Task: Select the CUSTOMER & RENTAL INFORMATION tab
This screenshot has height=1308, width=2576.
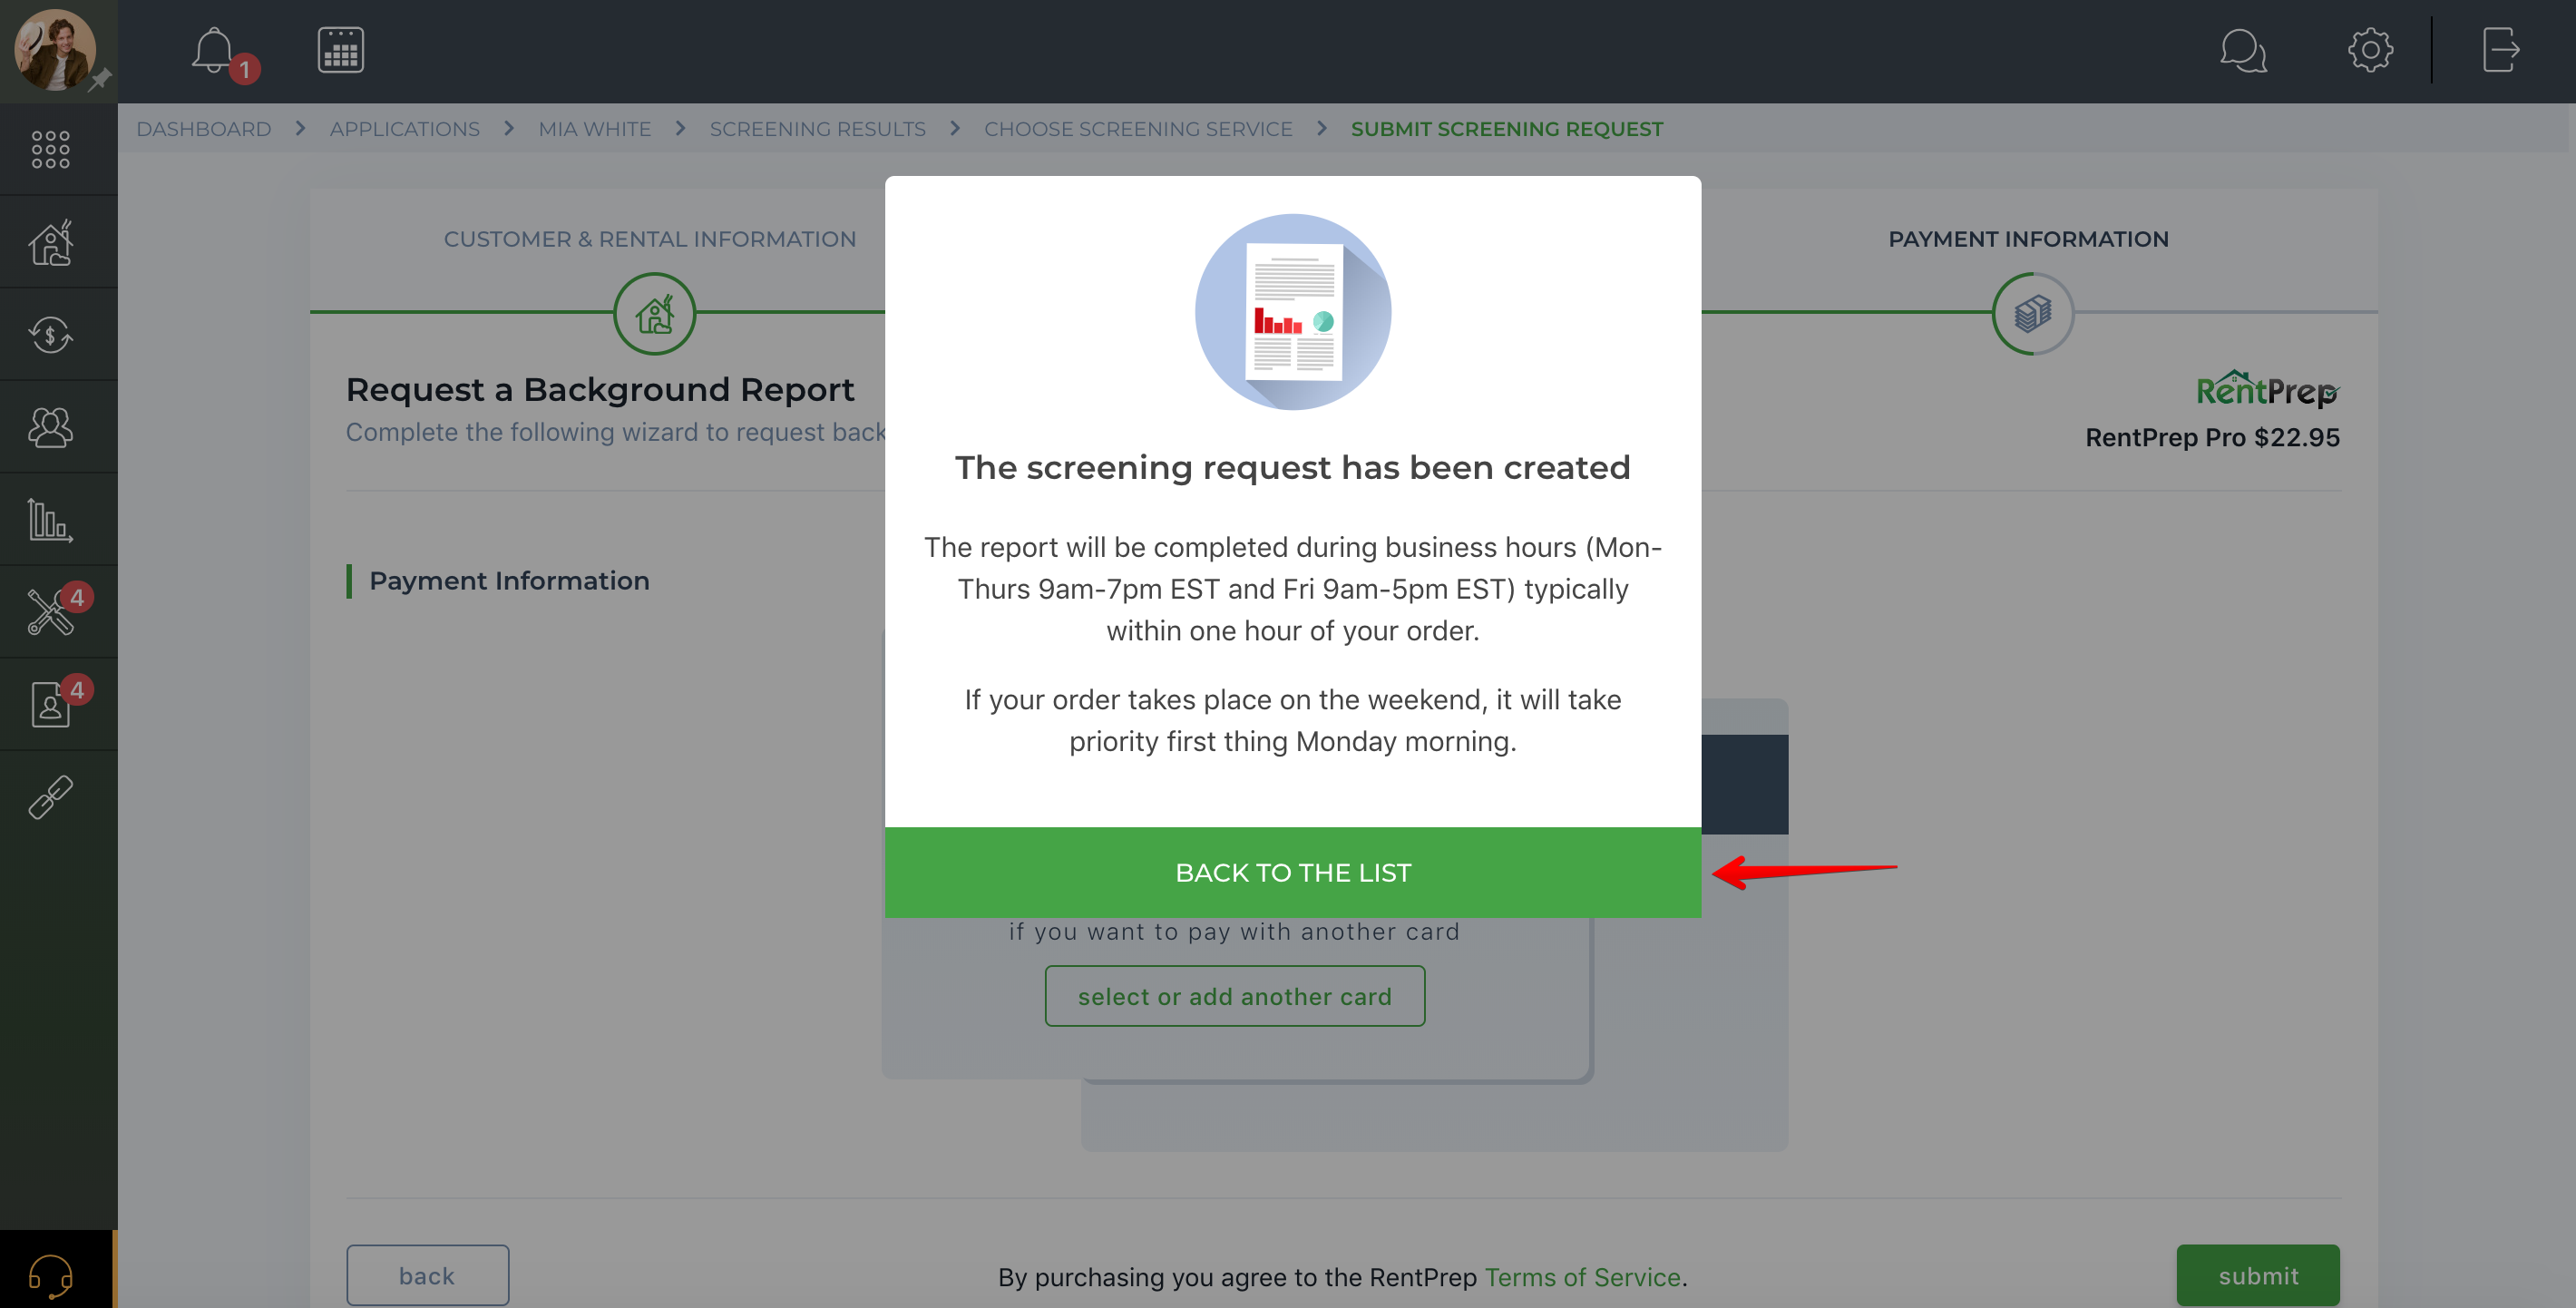Action: coord(650,239)
